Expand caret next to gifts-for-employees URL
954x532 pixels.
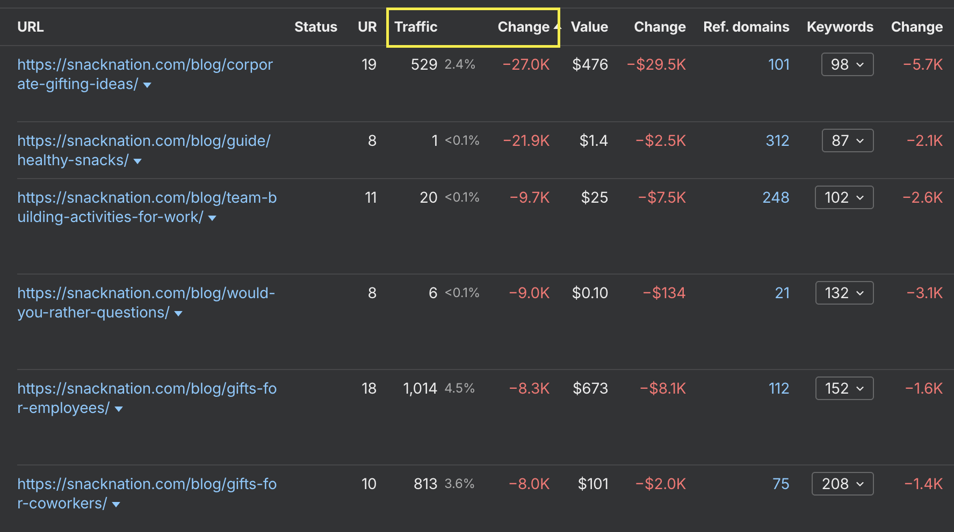(x=119, y=409)
